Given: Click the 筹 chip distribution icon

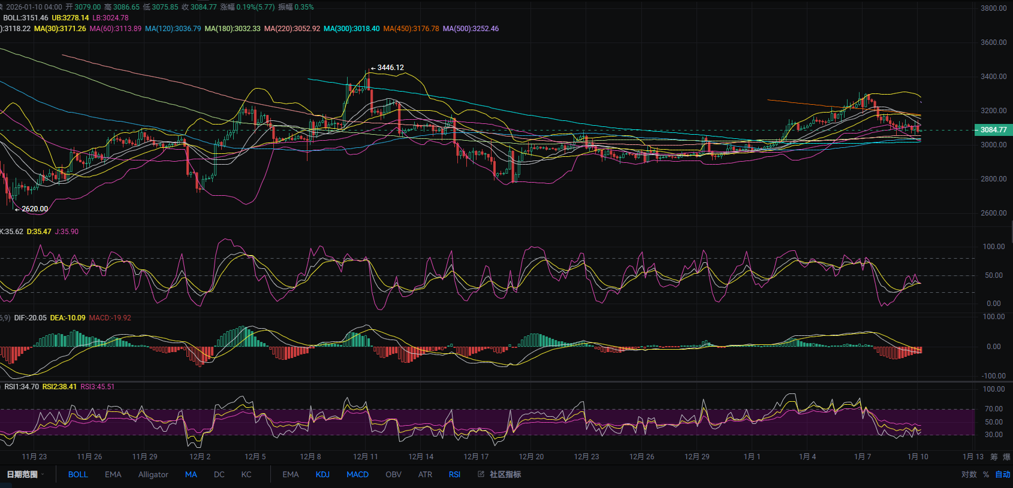Looking at the screenshot, I should 994,457.
